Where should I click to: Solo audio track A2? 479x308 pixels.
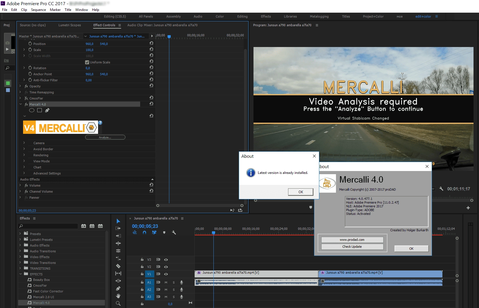pos(174,290)
